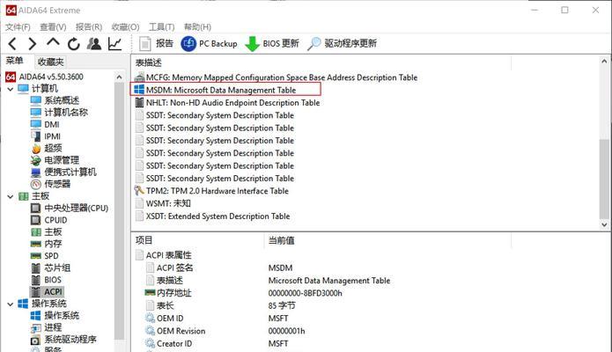The image size is (612, 352).
Task: Open the 文件(F) menu
Action: [x=18, y=27]
